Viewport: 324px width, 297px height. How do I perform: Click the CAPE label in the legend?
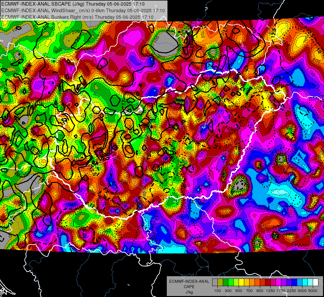pos(189,287)
